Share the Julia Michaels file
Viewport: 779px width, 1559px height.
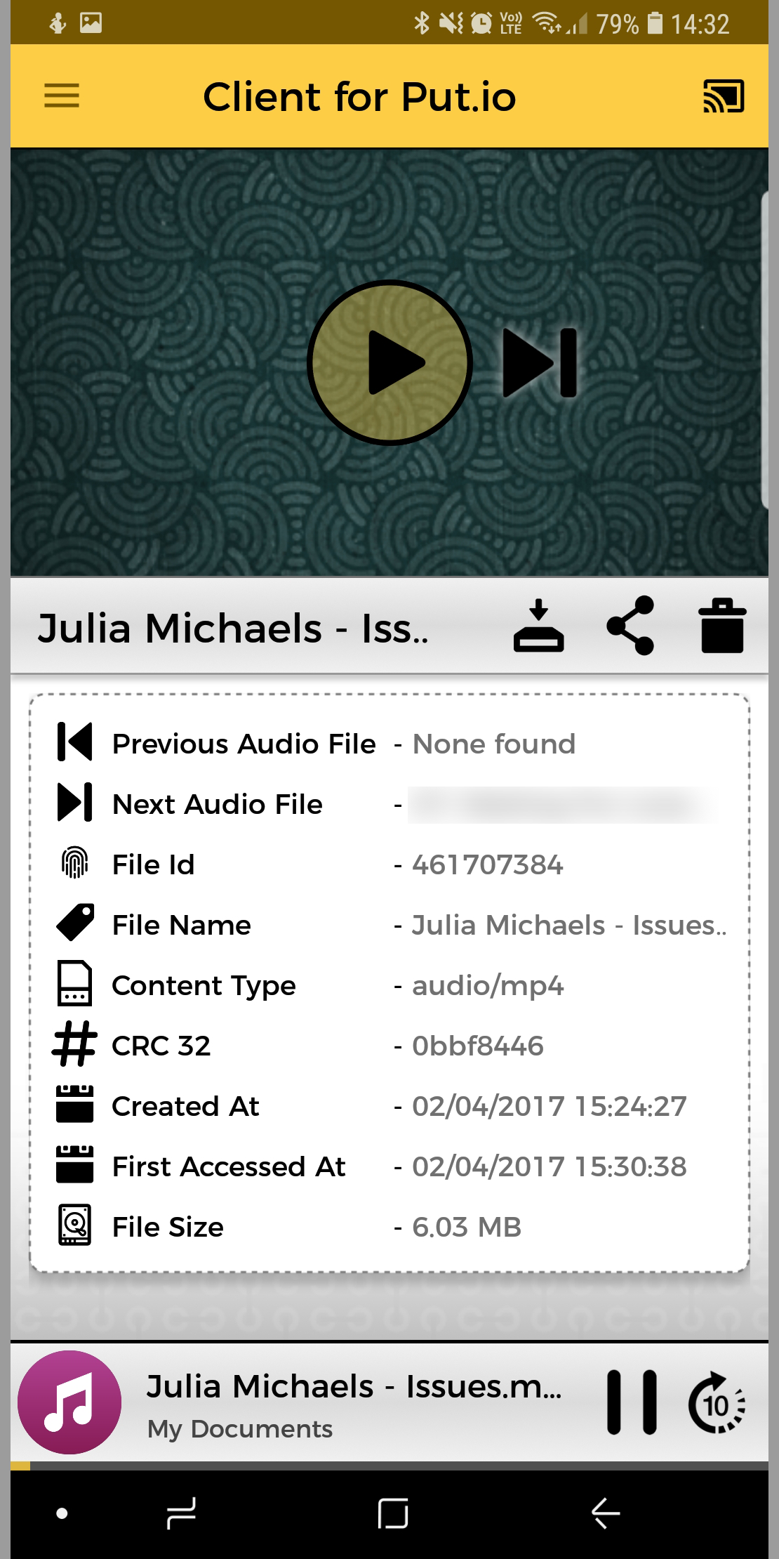[630, 625]
